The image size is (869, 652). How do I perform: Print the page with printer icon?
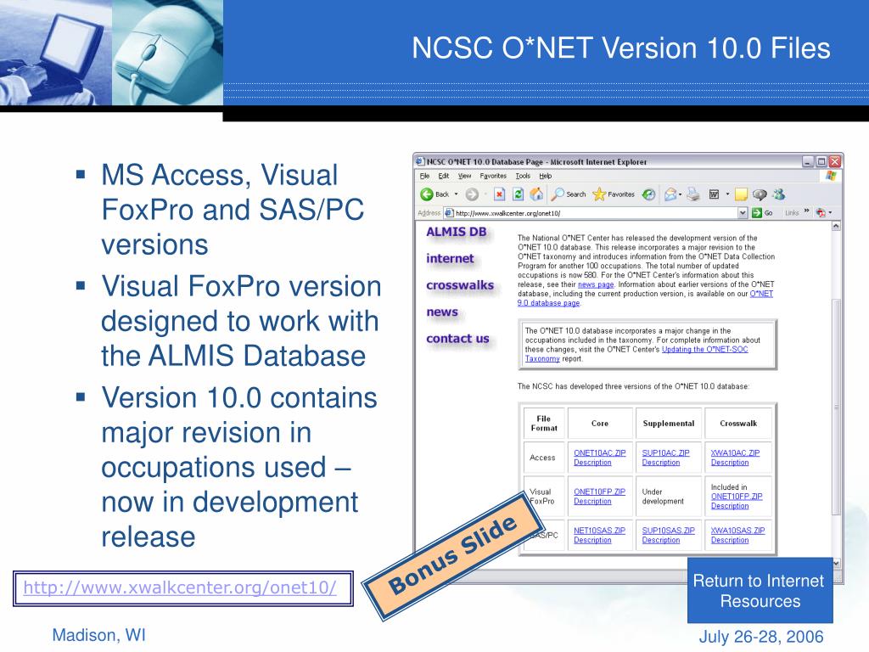click(692, 194)
